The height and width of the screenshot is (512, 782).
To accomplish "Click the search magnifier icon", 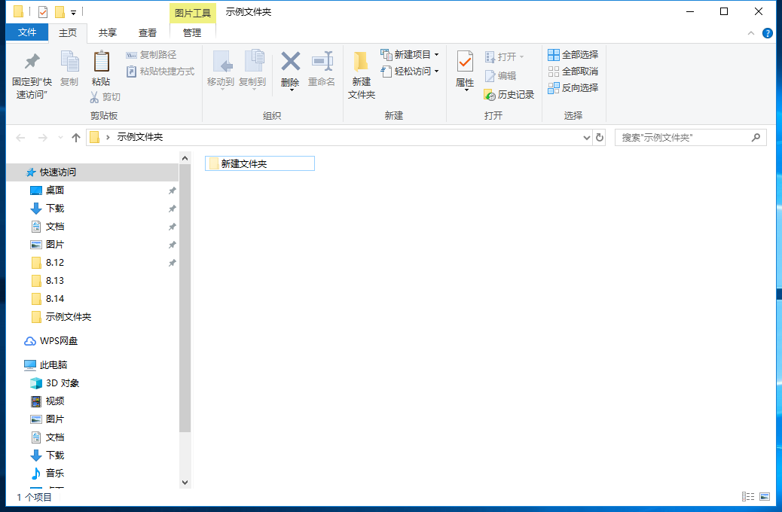I will 756,137.
